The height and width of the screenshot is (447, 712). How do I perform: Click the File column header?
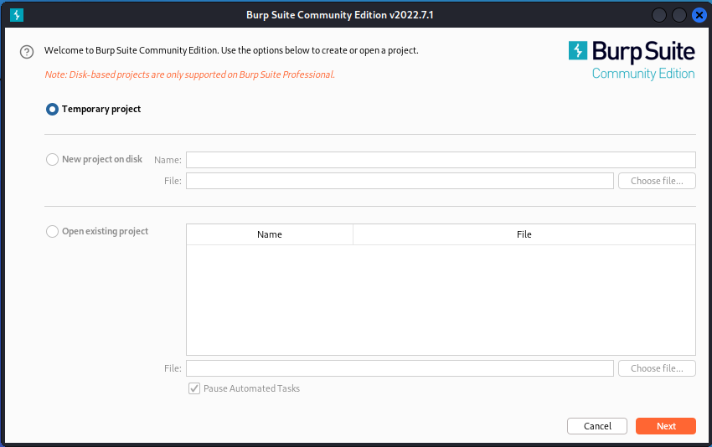524,234
